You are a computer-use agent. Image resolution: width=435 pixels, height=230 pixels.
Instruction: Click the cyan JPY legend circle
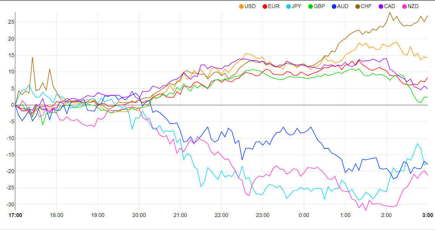tap(288, 6)
